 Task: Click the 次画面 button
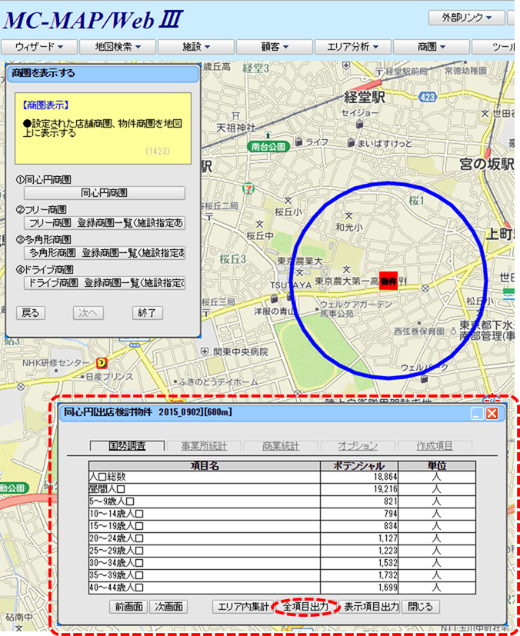click(x=168, y=607)
